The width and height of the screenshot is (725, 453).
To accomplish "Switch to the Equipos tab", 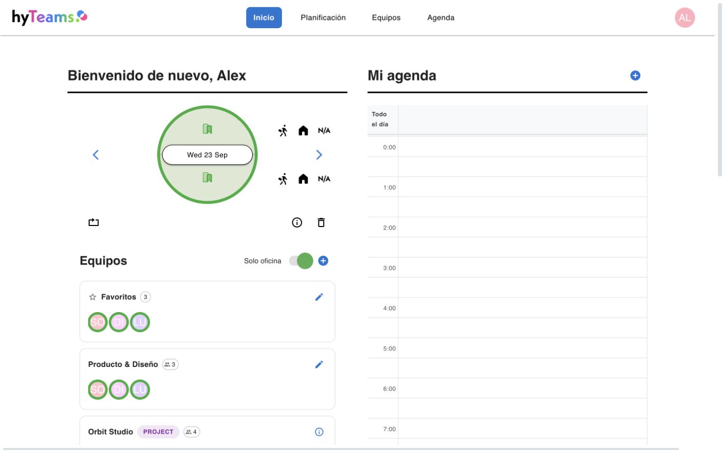I will 386,17.
